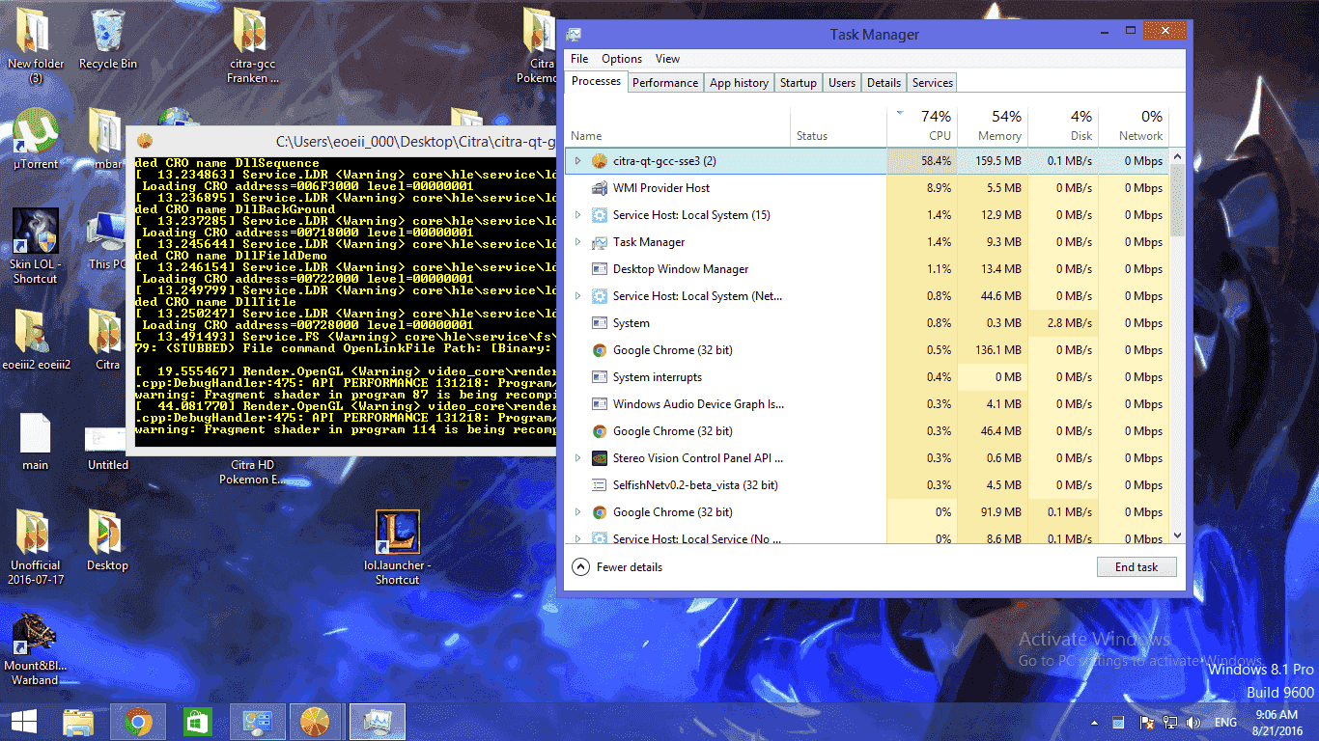Open the Unofficial 2016-07-17 folder icon
The height and width of the screenshot is (741, 1319).
(37, 547)
